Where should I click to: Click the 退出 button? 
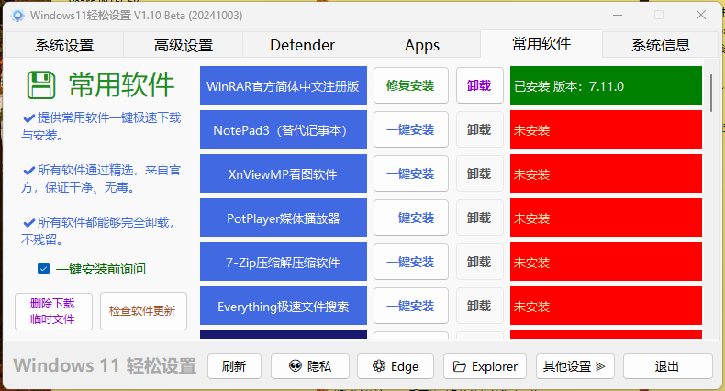668,366
